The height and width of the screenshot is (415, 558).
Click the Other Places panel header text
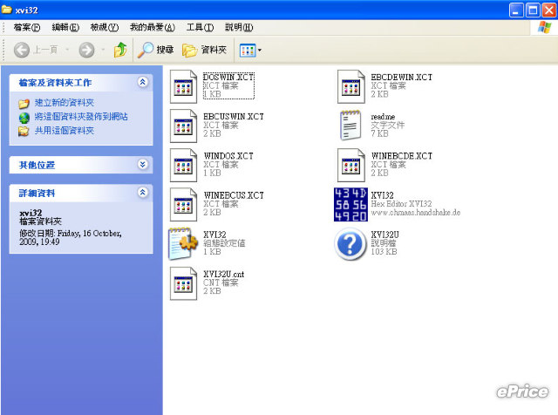37,165
